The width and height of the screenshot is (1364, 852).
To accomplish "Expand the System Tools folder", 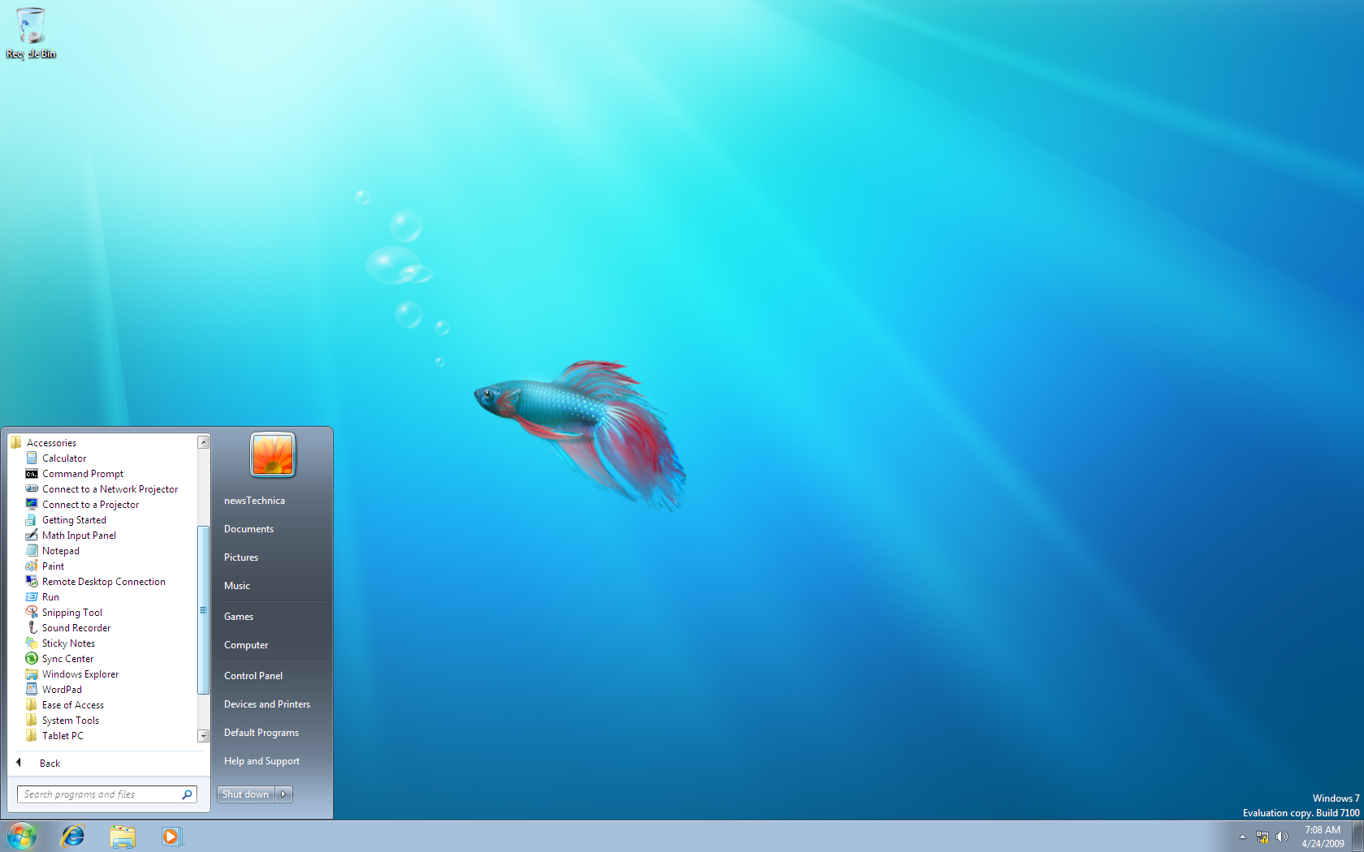I will point(69,720).
